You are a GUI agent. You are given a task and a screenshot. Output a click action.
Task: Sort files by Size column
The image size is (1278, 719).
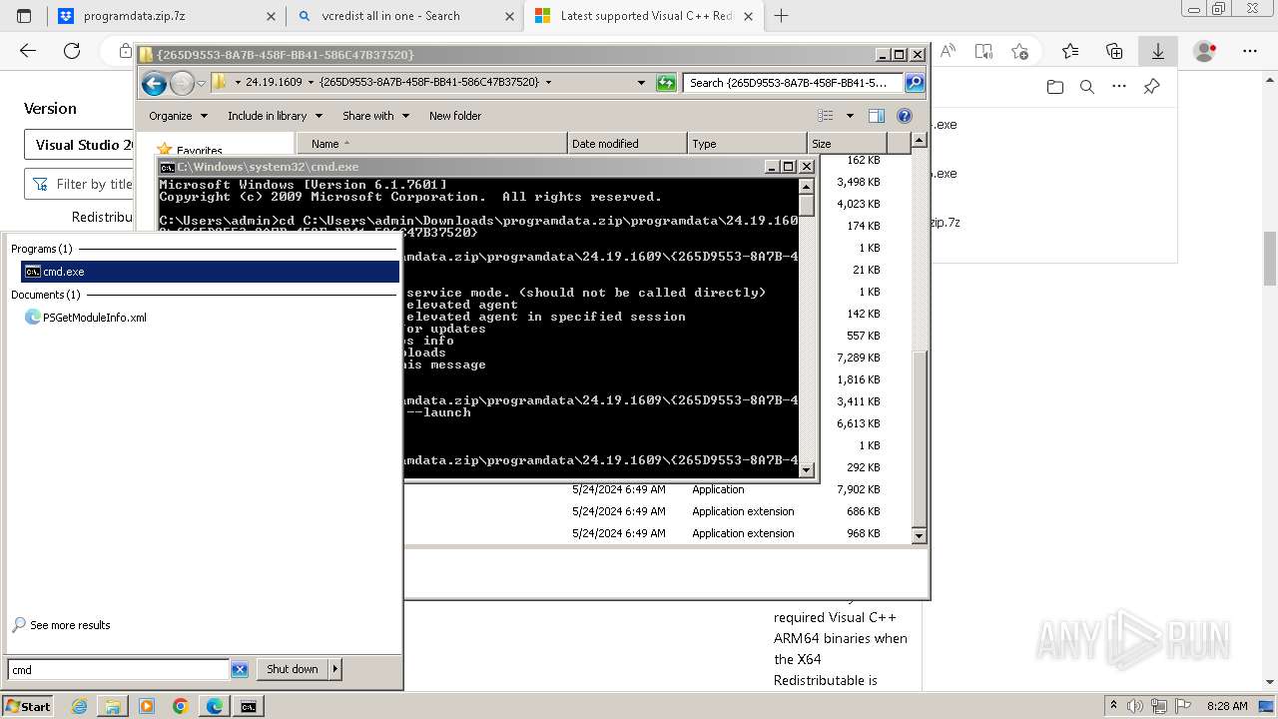[847, 144]
